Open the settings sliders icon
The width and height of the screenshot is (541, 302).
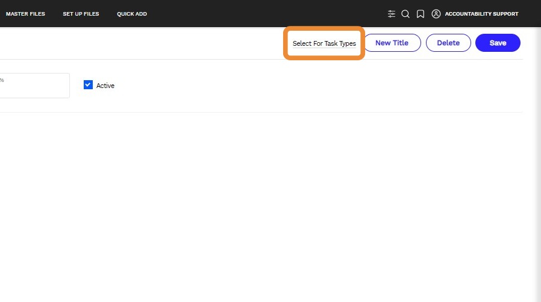coord(391,14)
